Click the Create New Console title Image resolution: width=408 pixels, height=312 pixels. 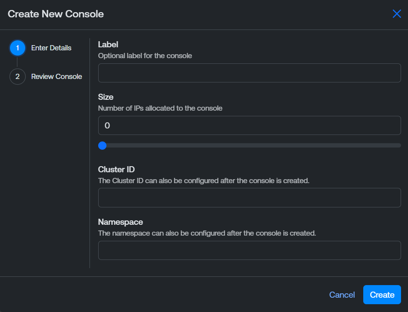56,14
